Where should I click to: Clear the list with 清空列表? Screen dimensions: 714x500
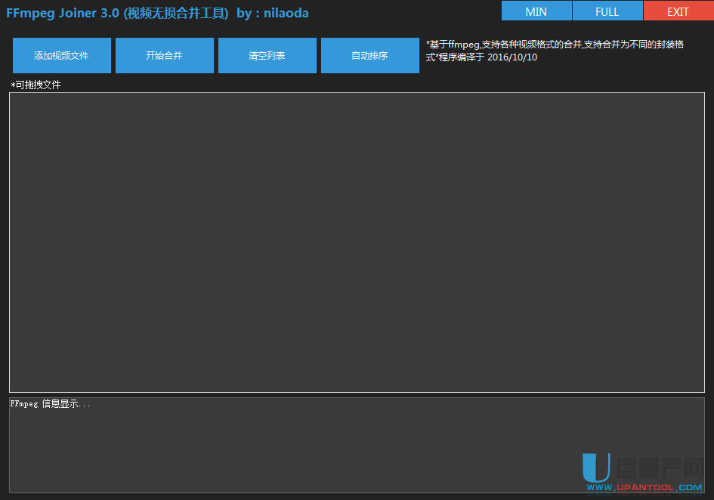(x=267, y=56)
